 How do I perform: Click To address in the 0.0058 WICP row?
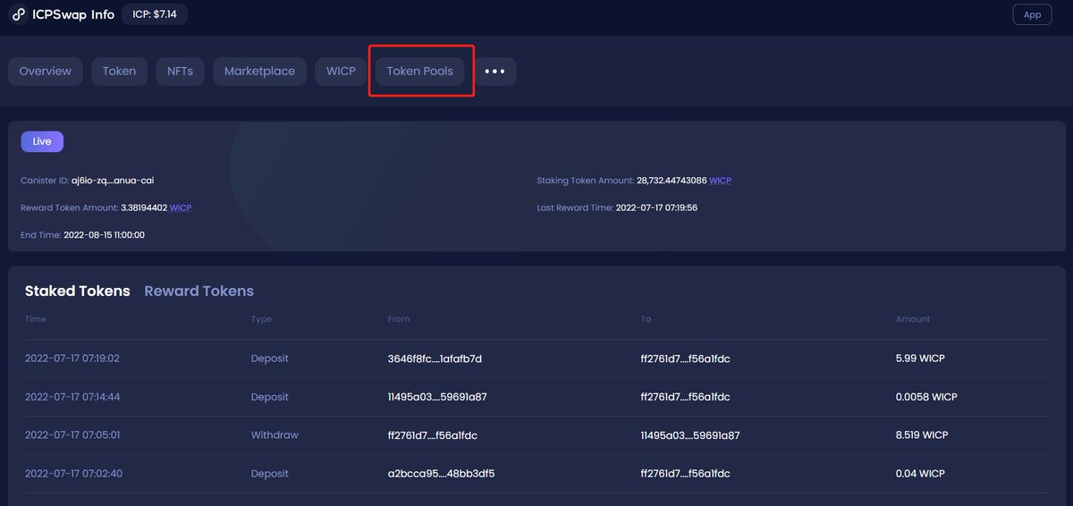pyautogui.click(x=686, y=397)
